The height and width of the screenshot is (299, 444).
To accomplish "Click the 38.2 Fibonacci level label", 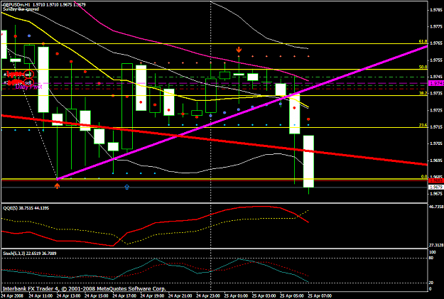I will [423, 93].
